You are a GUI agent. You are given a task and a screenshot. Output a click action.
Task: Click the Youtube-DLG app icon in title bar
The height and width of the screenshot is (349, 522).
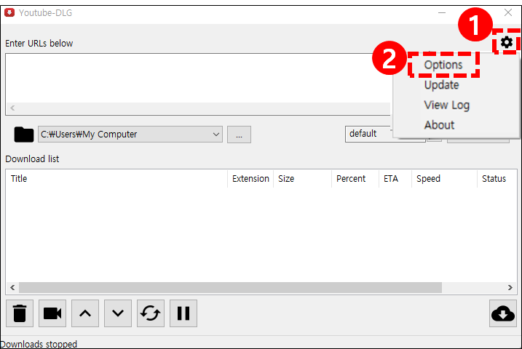9,12
